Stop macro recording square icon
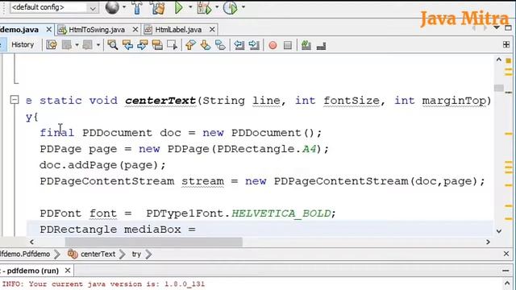Viewport: 516px width, 290px height. point(288,45)
